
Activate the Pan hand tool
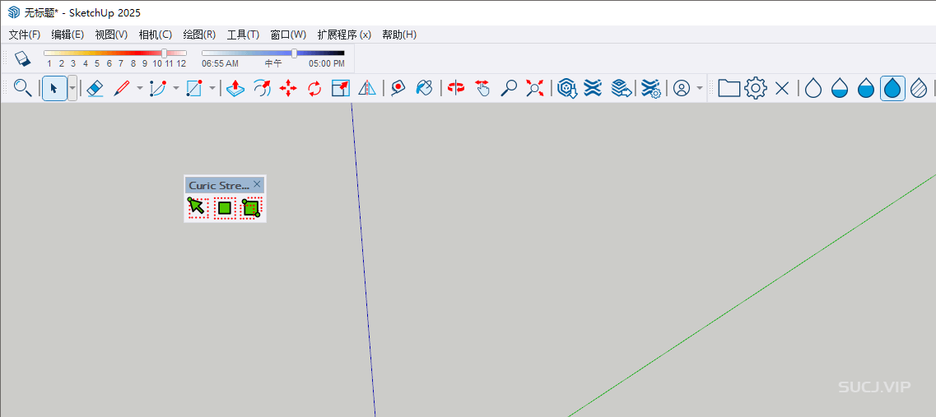482,88
